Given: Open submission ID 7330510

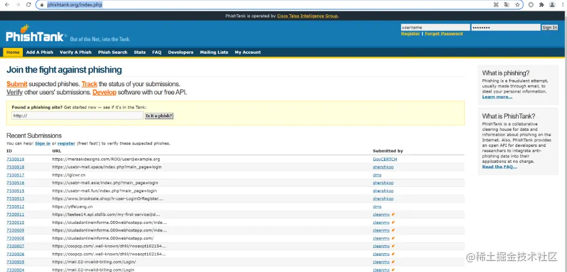Looking at the screenshot, I should coord(15,222).
